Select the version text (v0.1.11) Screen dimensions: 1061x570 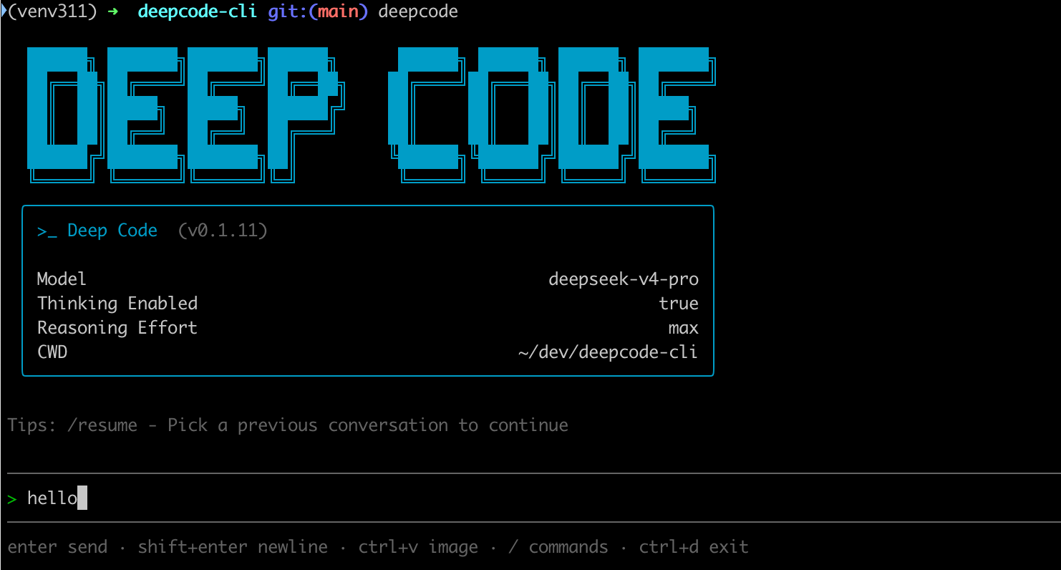[x=223, y=231]
